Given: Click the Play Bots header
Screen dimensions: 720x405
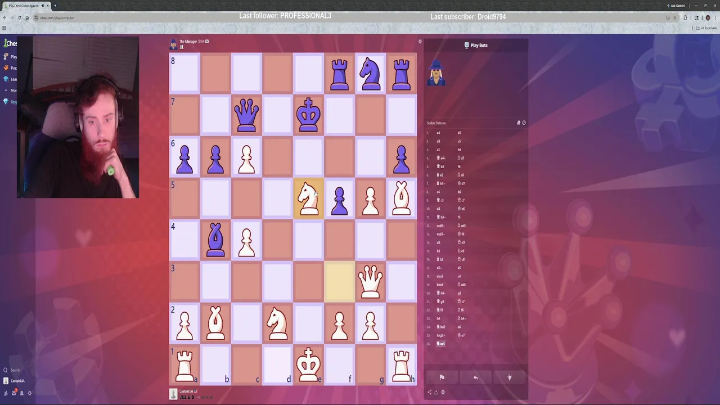Looking at the screenshot, I should point(476,45).
